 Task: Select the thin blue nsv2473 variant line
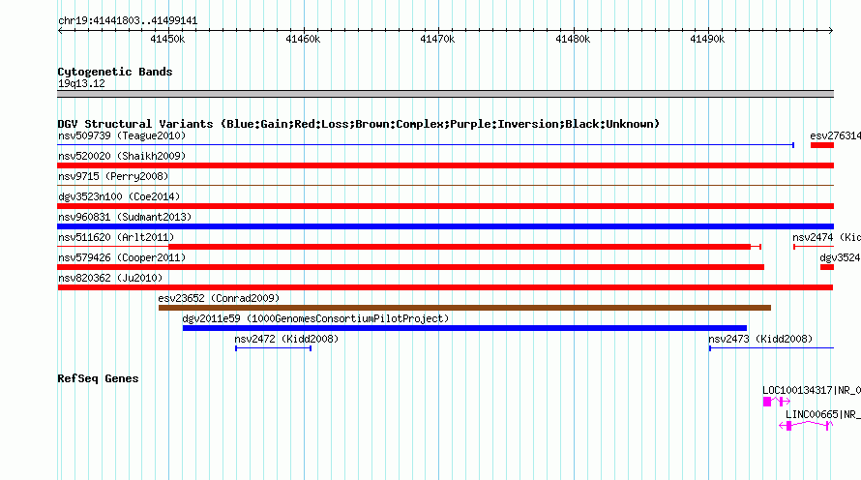[x=771, y=348]
